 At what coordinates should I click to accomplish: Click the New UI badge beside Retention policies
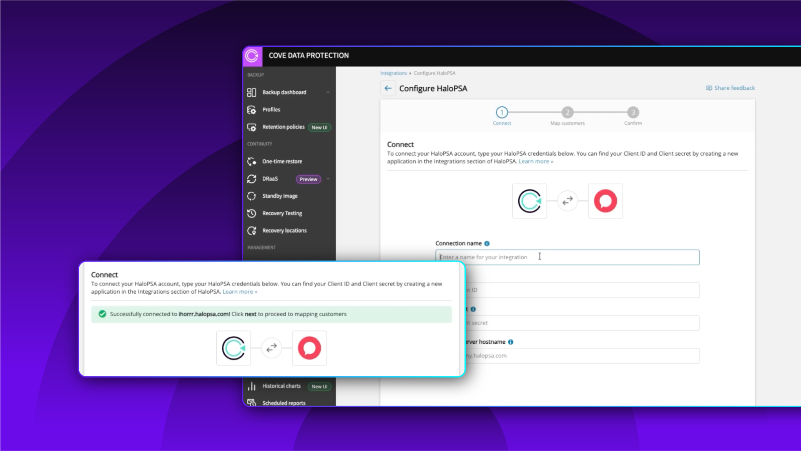[x=319, y=127]
